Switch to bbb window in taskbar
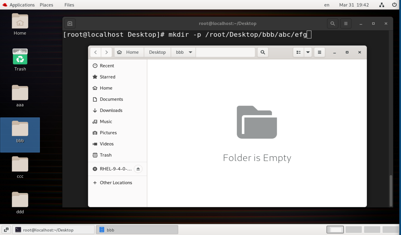 pos(137,230)
